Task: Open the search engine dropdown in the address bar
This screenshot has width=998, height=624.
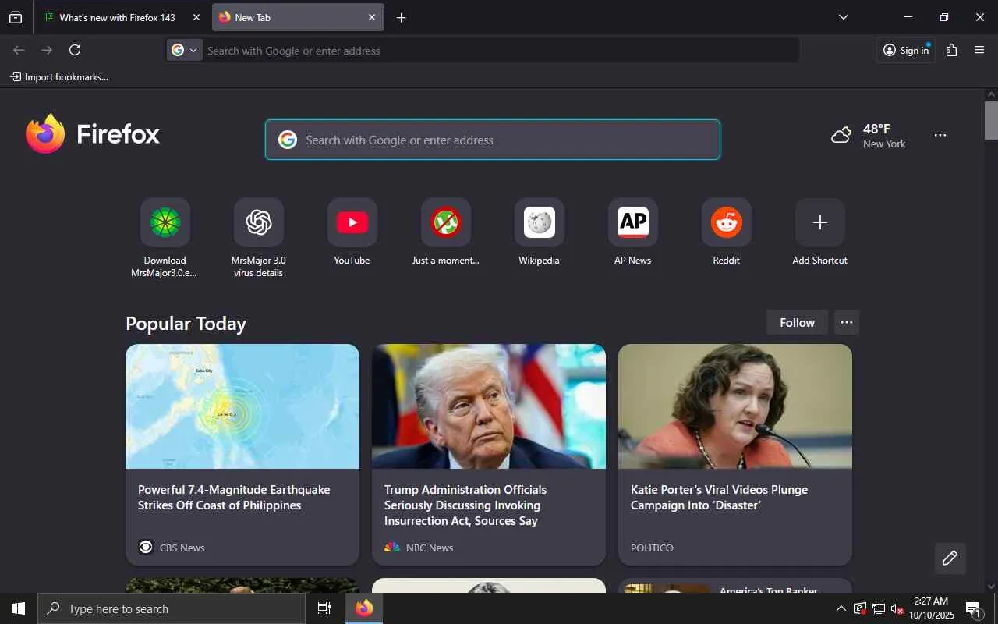Action: click(185, 51)
